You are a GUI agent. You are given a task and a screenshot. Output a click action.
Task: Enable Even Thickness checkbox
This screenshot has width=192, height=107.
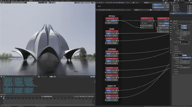pos(180,36)
